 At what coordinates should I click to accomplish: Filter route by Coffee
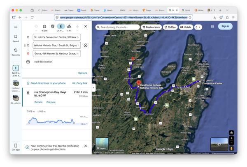click(x=170, y=27)
